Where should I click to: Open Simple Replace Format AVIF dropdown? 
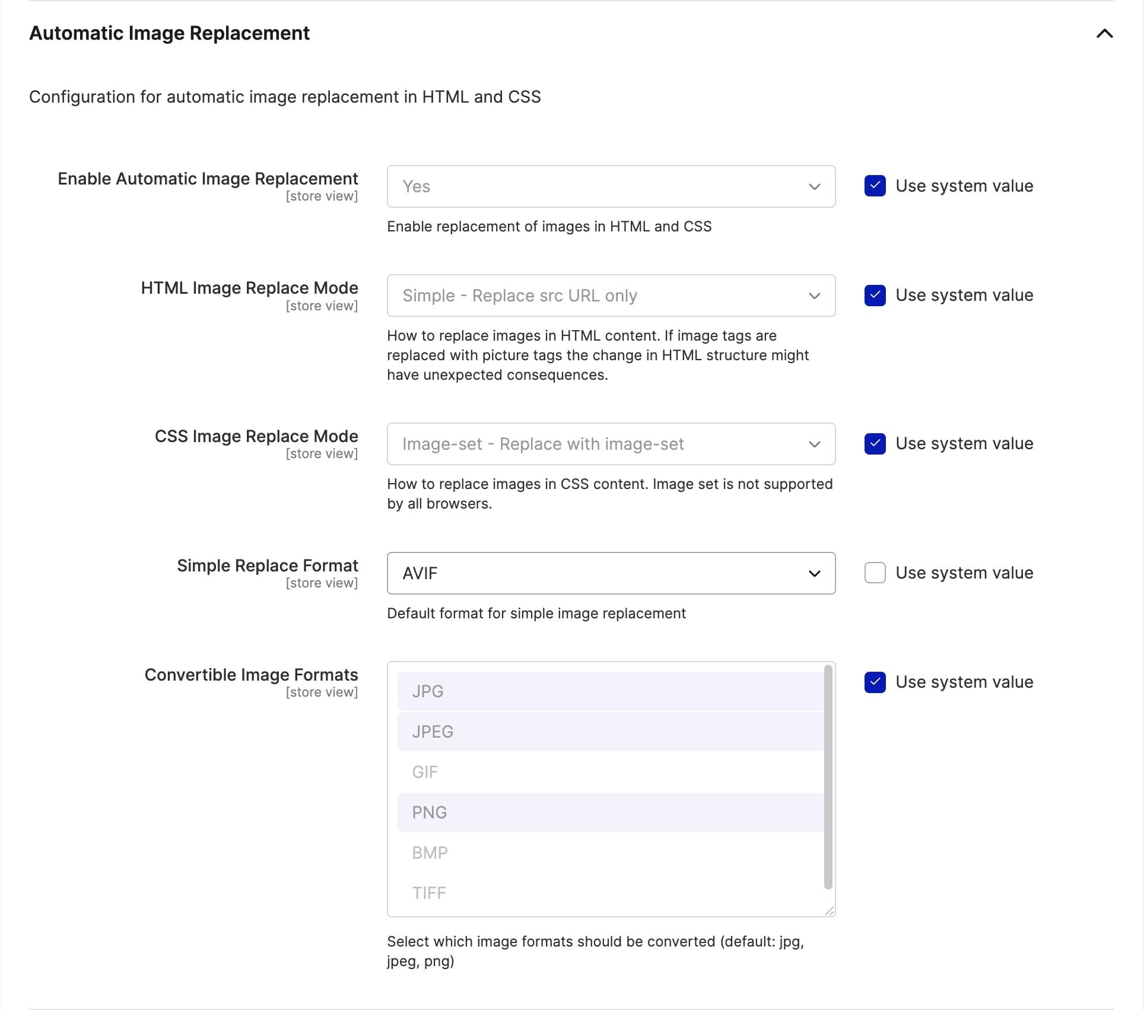coord(611,573)
